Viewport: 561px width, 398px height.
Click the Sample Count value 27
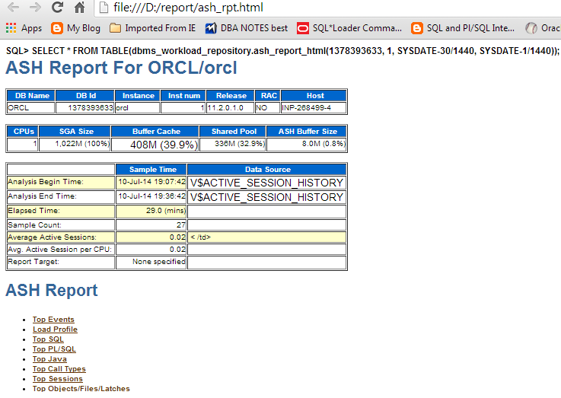tap(151, 225)
